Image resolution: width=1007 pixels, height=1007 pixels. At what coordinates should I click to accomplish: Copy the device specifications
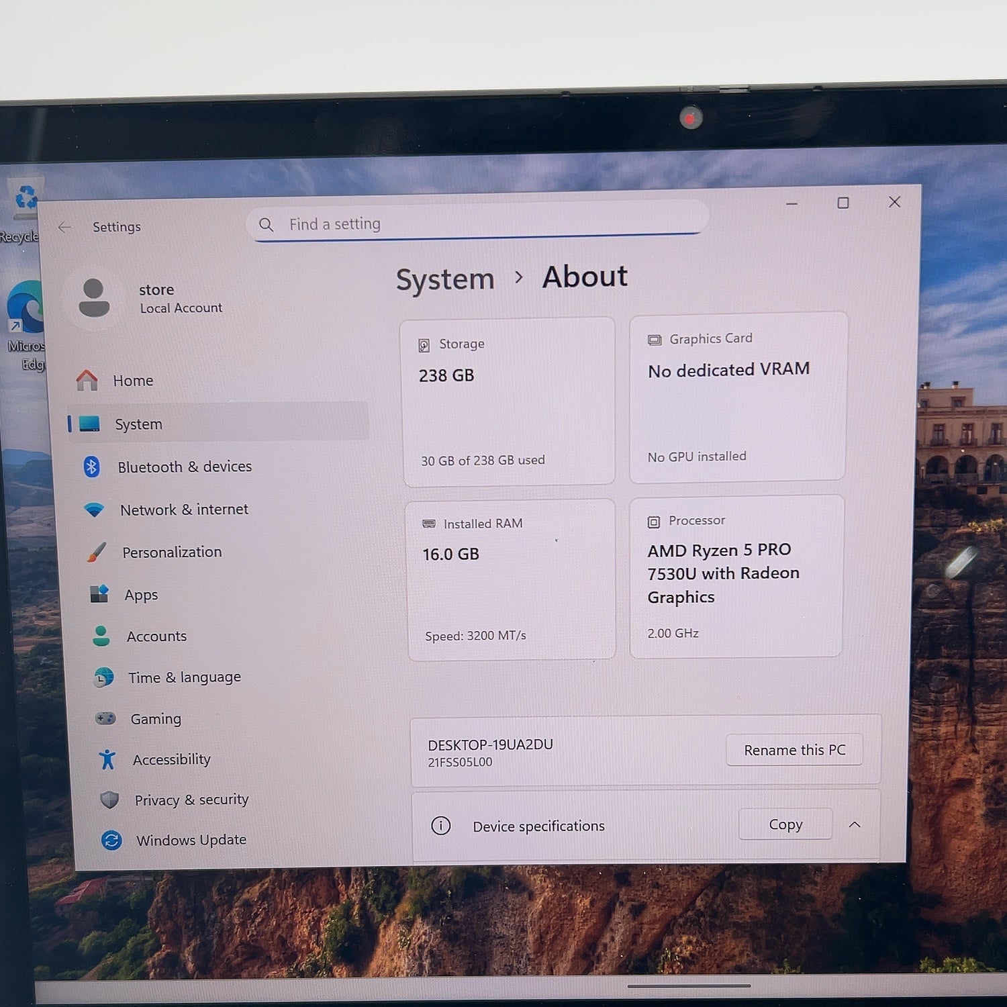tap(785, 824)
